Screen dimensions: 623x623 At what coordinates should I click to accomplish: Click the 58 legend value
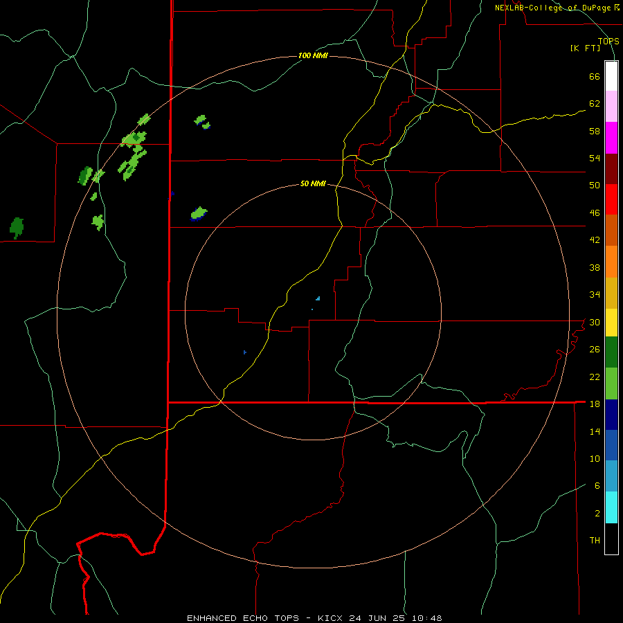pyautogui.click(x=595, y=131)
